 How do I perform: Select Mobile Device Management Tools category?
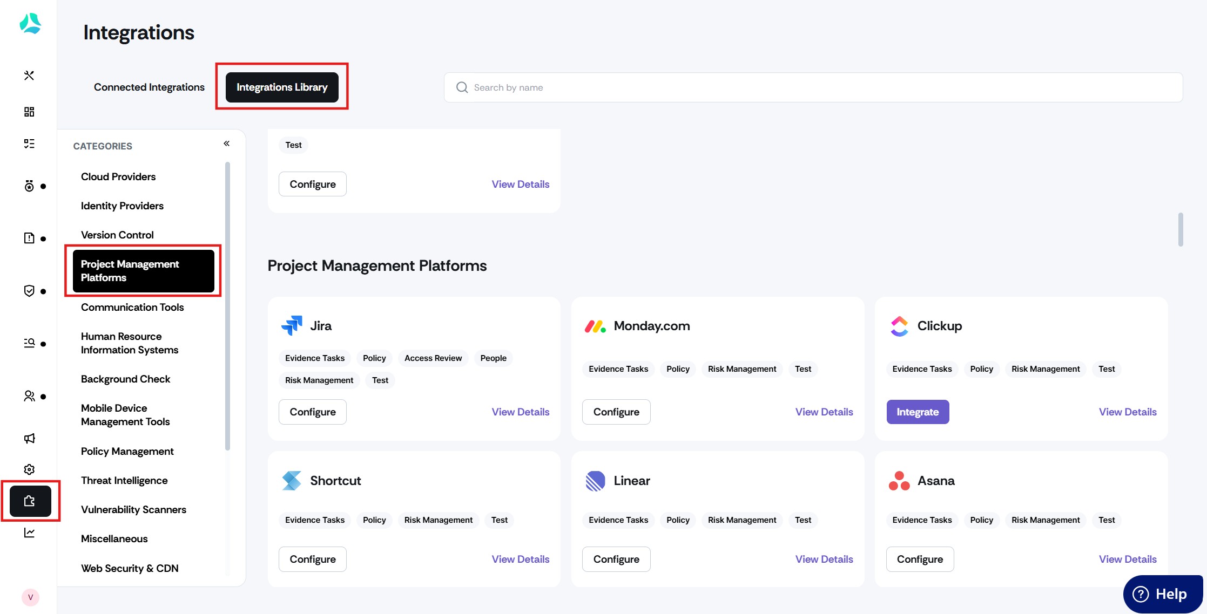coord(125,415)
